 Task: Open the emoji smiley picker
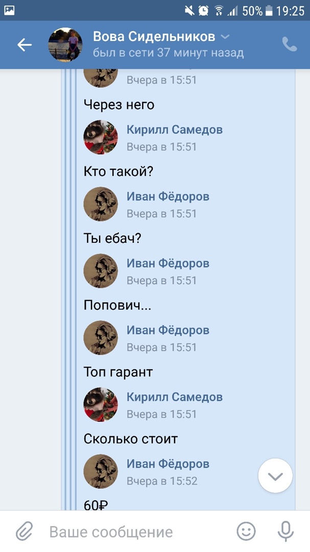tap(246, 531)
